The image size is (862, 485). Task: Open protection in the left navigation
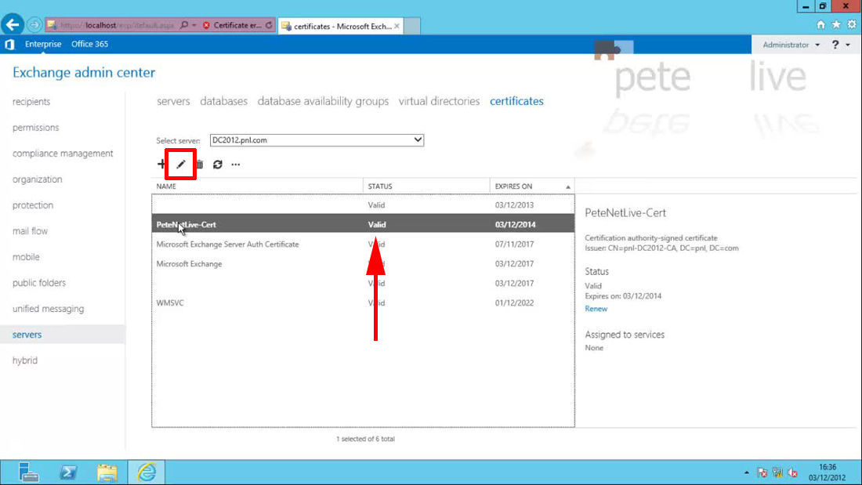(33, 205)
